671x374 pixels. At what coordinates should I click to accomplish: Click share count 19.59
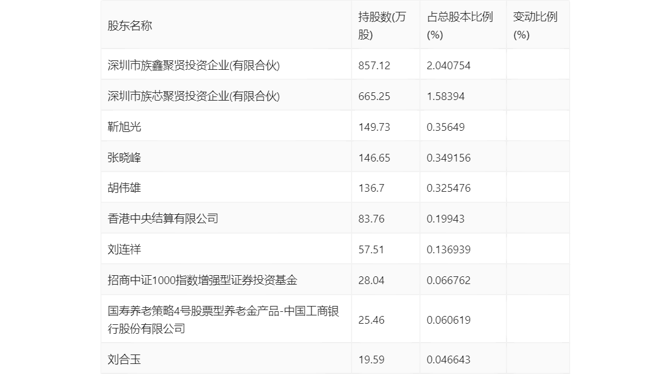[x=372, y=359]
